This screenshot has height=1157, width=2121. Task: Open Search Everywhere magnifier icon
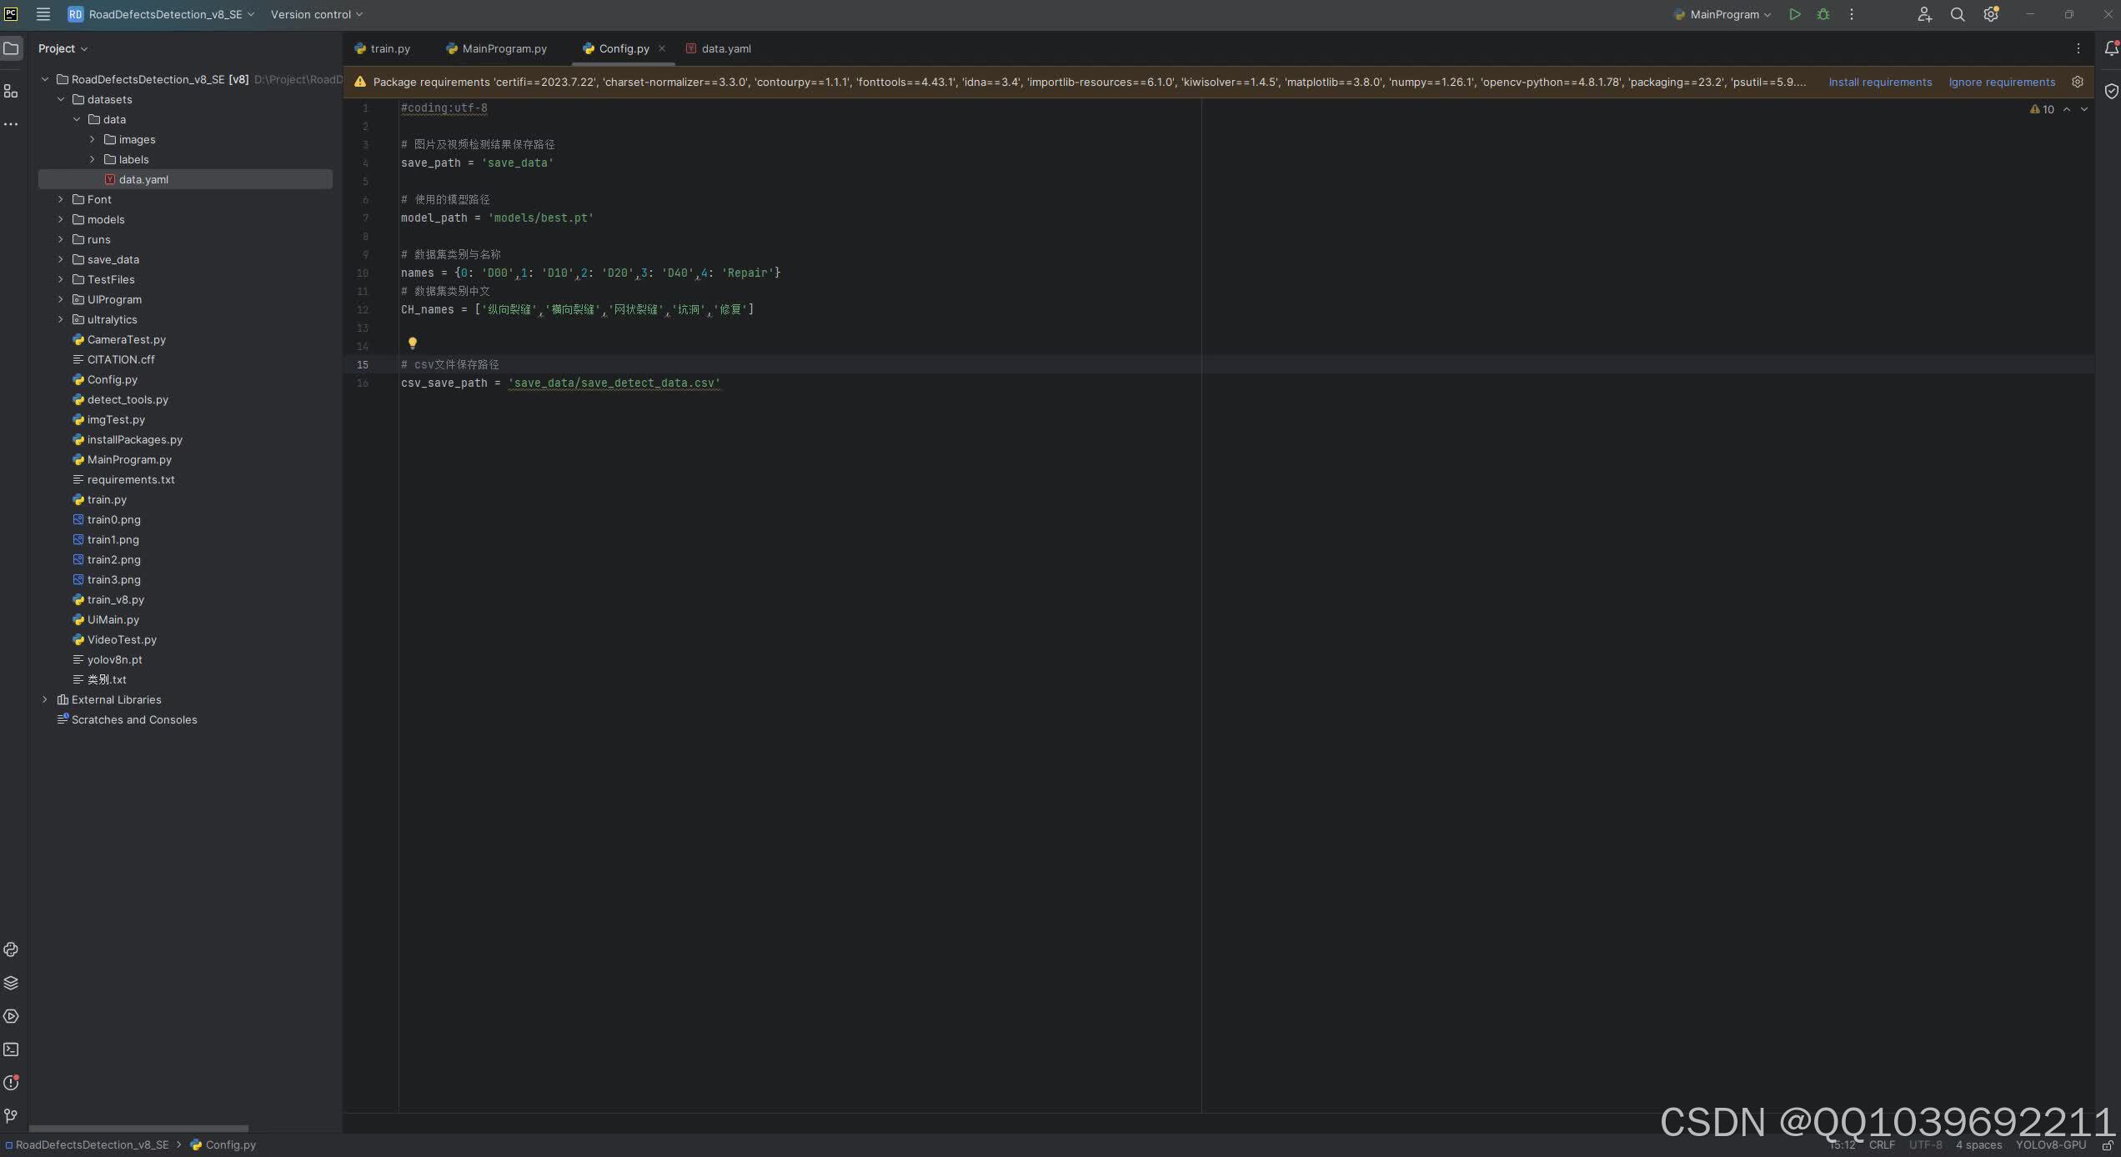coord(1958,14)
